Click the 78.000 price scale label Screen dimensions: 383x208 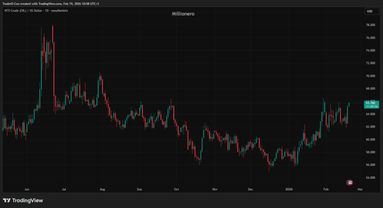pos(371,25)
